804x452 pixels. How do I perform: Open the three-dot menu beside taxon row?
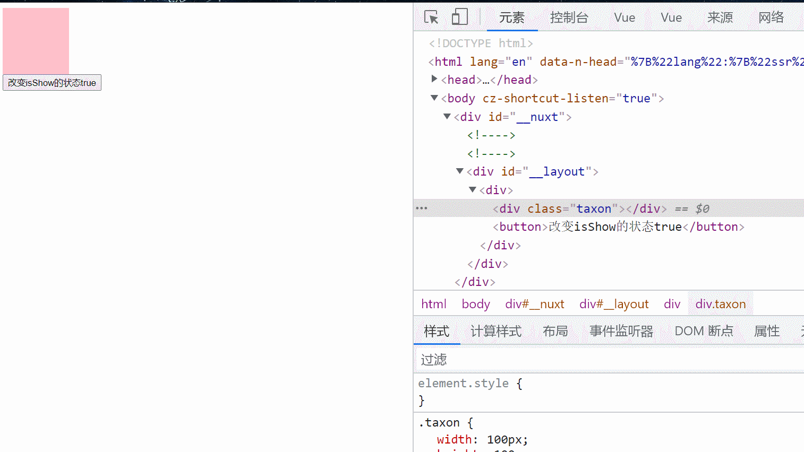click(422, 208)
